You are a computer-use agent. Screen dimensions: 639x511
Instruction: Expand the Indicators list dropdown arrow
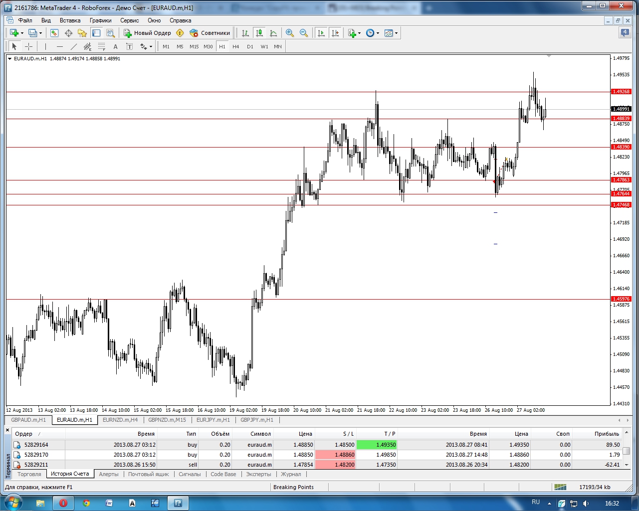coord(360,33)
